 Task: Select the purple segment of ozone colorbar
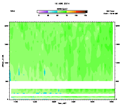pos(43,12)
